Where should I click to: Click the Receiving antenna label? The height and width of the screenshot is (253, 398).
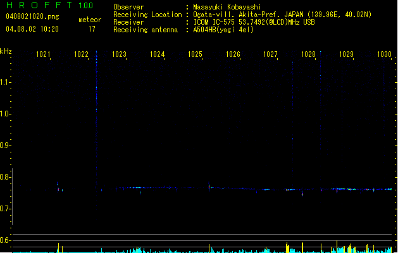click(x=146, y=30)
